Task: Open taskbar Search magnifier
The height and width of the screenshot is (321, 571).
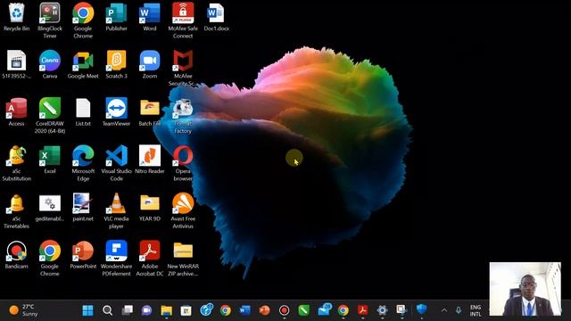Action: pyautogui.click(x=107, y=310)
